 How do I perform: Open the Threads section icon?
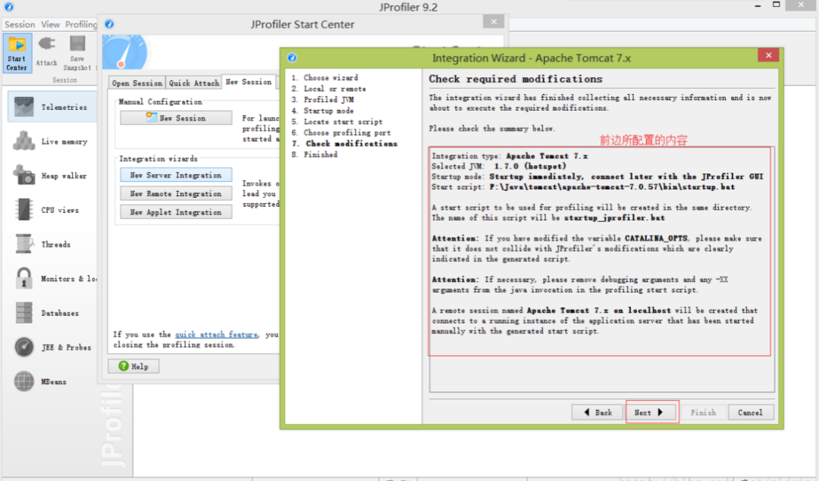click(24, 244)
